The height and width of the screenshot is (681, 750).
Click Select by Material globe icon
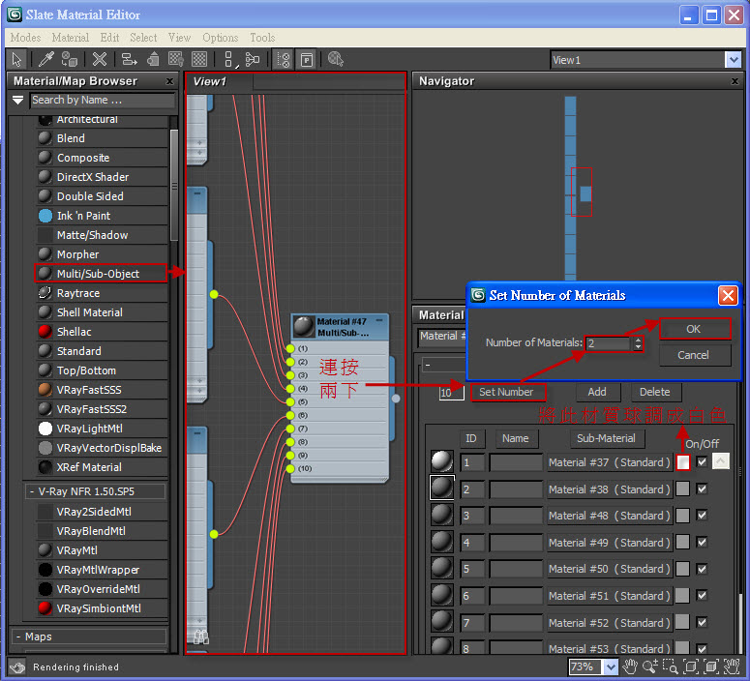click(x=336, y=60)
